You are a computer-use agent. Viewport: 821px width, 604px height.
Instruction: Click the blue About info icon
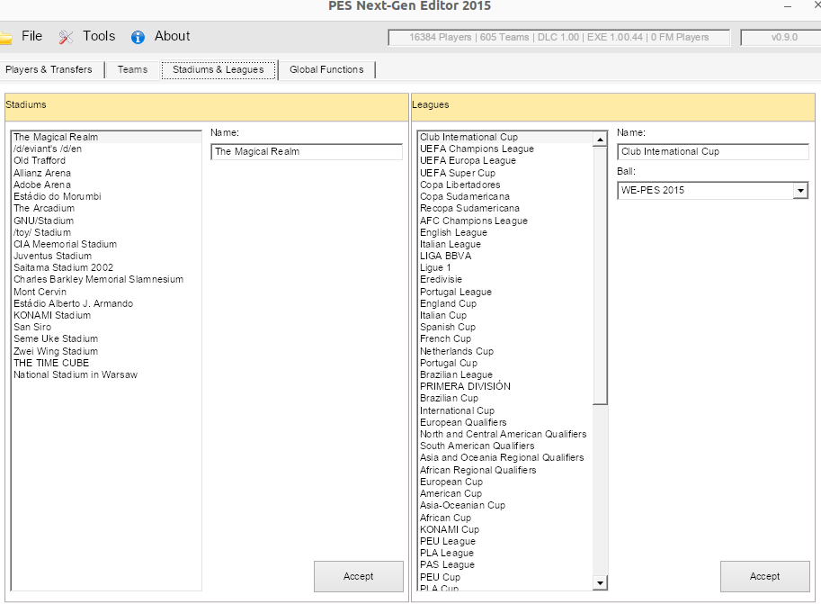point(138,37)
